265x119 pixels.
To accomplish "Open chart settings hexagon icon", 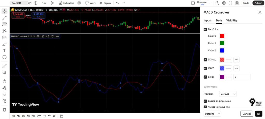I will coord(224,3).
